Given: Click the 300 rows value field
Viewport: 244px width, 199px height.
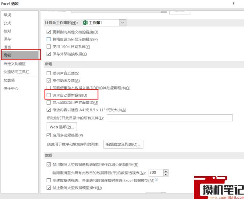Looking at the screenshot, I should (156, 173).
